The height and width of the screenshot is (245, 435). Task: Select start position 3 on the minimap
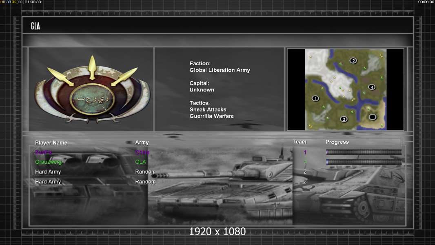344,119
